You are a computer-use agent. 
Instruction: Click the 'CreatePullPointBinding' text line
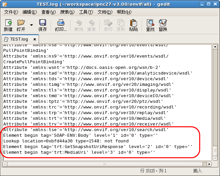coord(34,62)
